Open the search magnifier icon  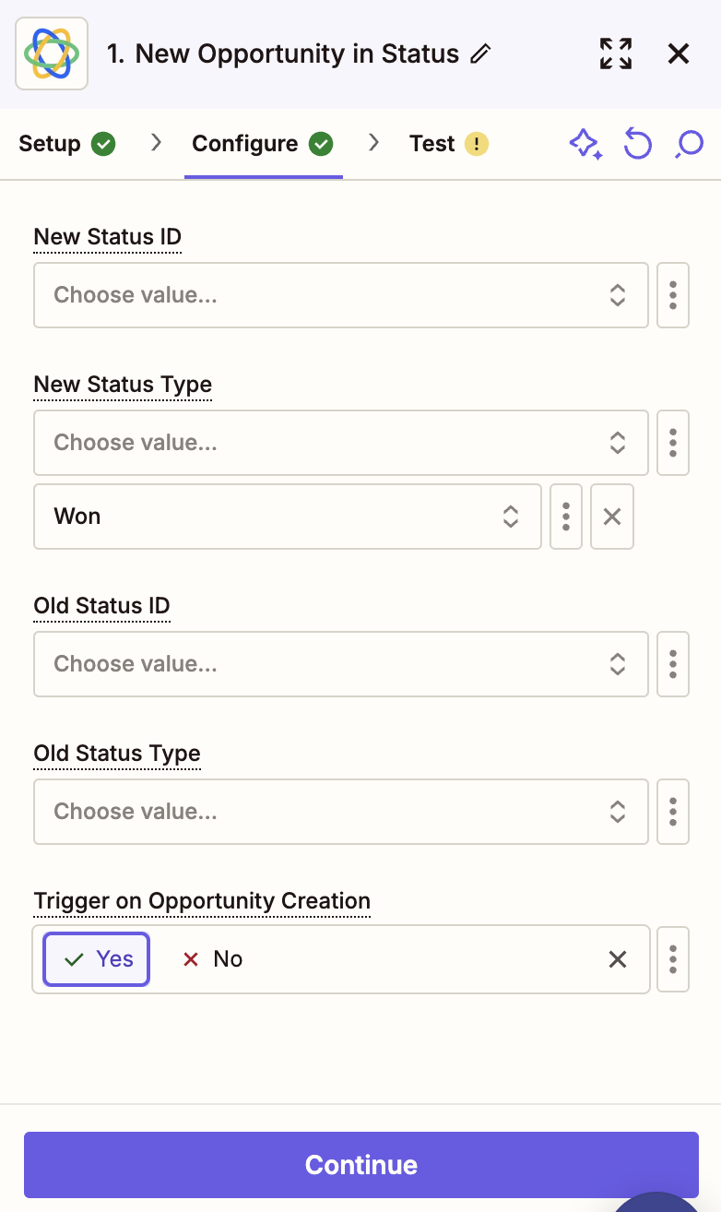[x=689, y=144]
